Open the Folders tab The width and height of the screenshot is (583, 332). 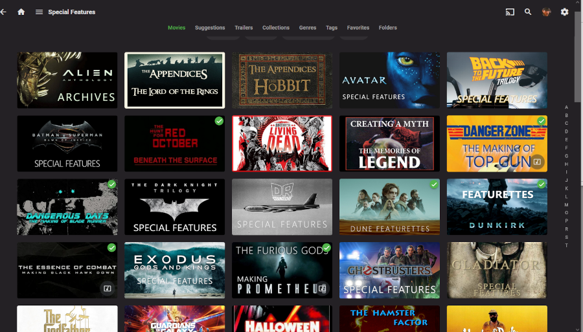(x=388, y=27)
